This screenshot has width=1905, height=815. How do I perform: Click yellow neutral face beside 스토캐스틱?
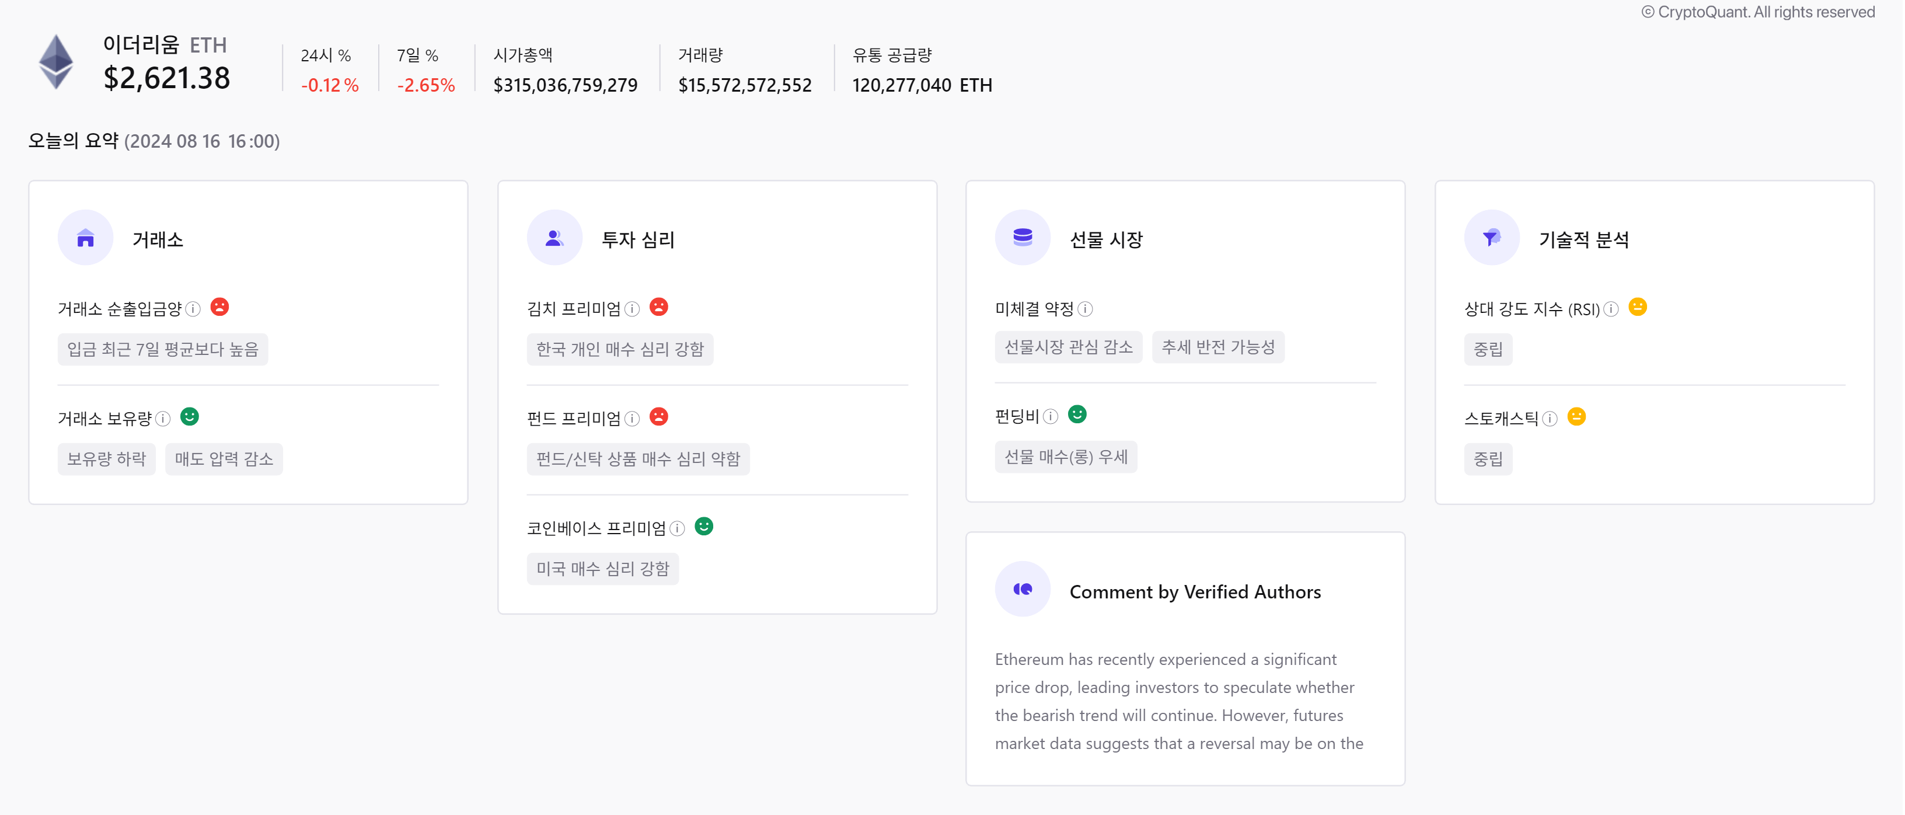click(x=1576, y=416)
